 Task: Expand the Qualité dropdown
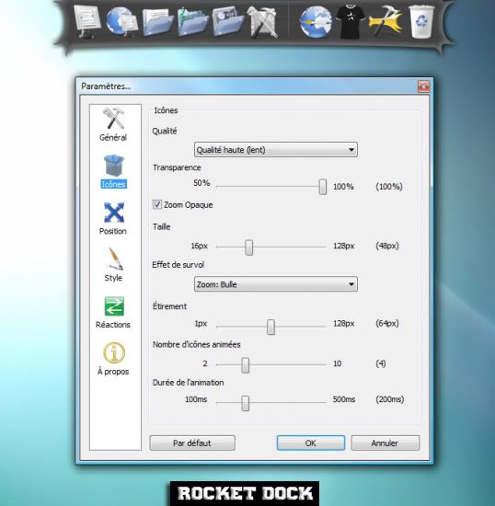coord(276,150)
